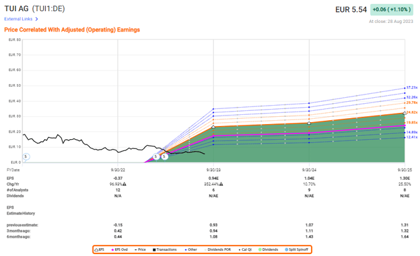Click the 'previous estimate:' row label
This screenshot has width=420, height=256.
point(22,225)
